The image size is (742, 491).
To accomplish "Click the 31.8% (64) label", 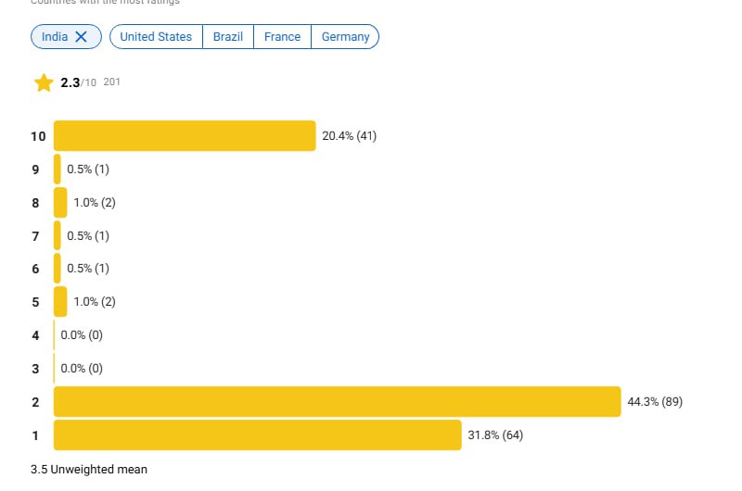I will click(495, 434).
